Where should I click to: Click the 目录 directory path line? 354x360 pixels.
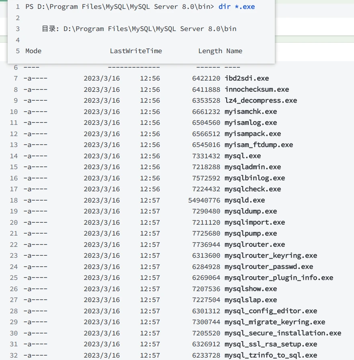(x=139, y=29)
